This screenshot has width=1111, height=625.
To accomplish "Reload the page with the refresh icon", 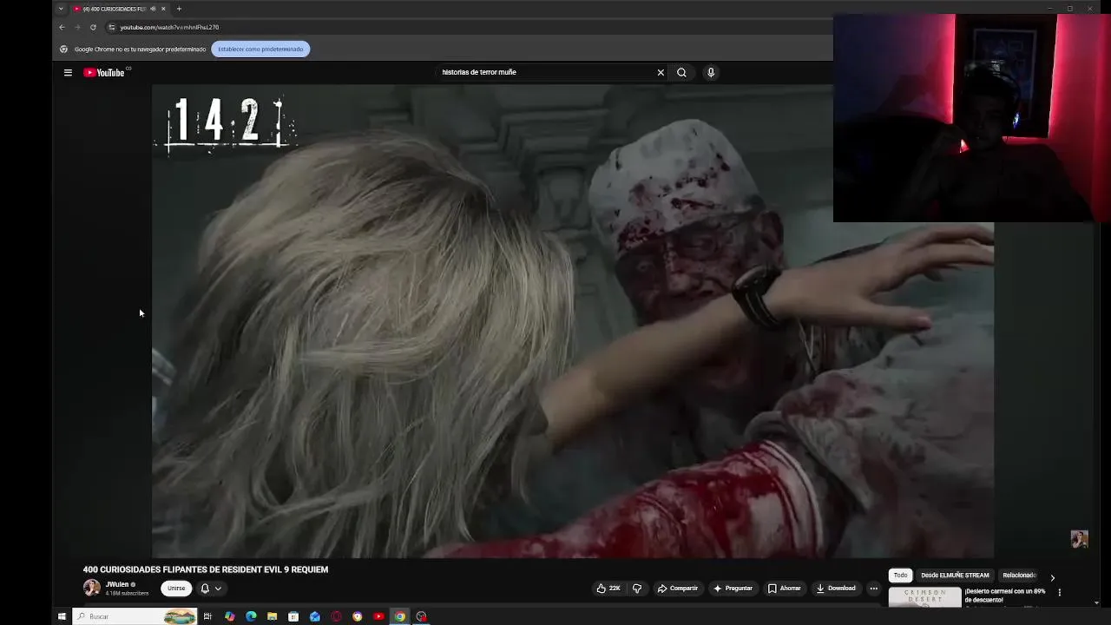I will 93,27.
